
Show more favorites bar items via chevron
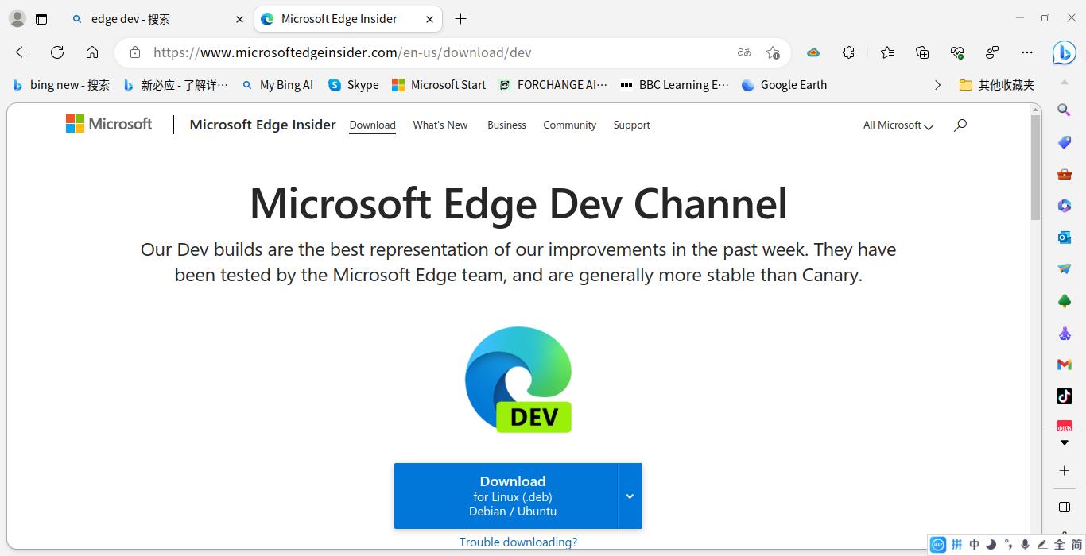pos(937,85)
